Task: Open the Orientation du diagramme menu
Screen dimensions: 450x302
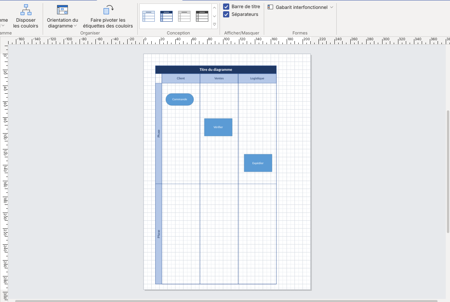Action: tap(62, 17)
